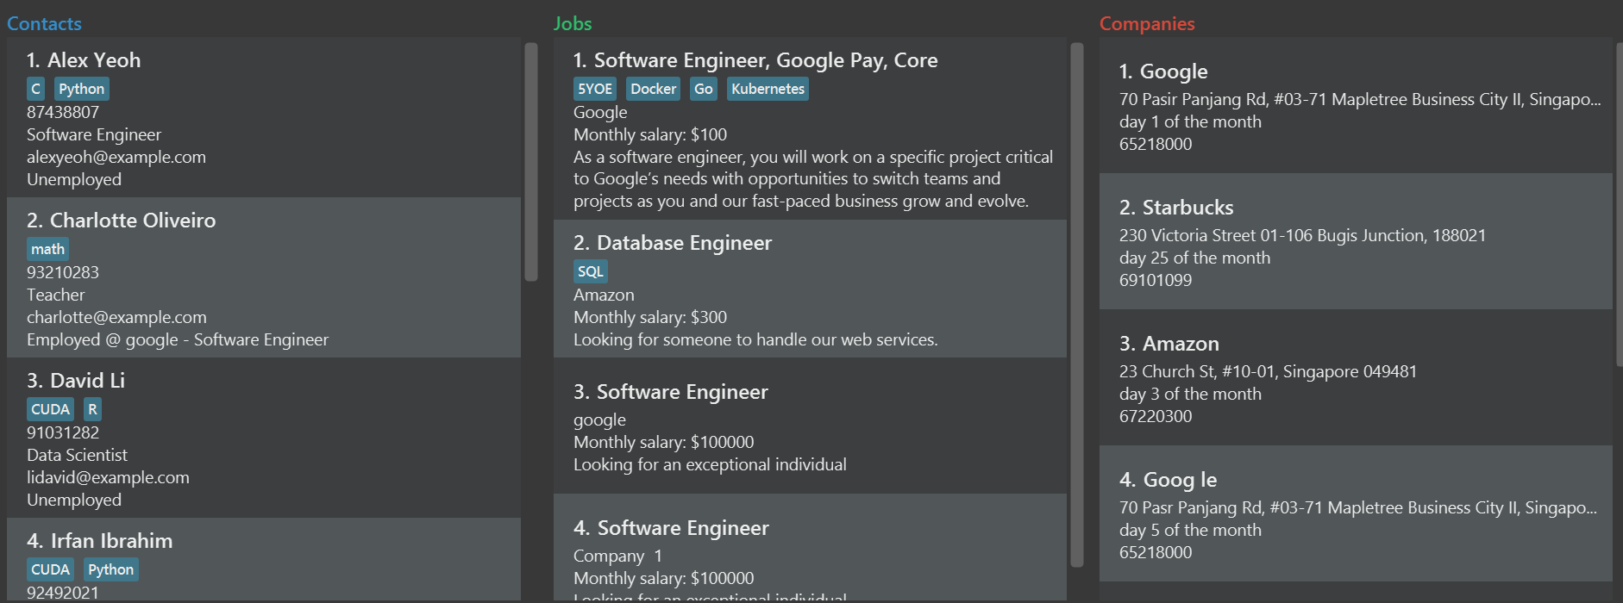The width and height of the screenshot is (1623, 603).
Task: Click the Contacts panel heading
Action: [x=44, y=23]
